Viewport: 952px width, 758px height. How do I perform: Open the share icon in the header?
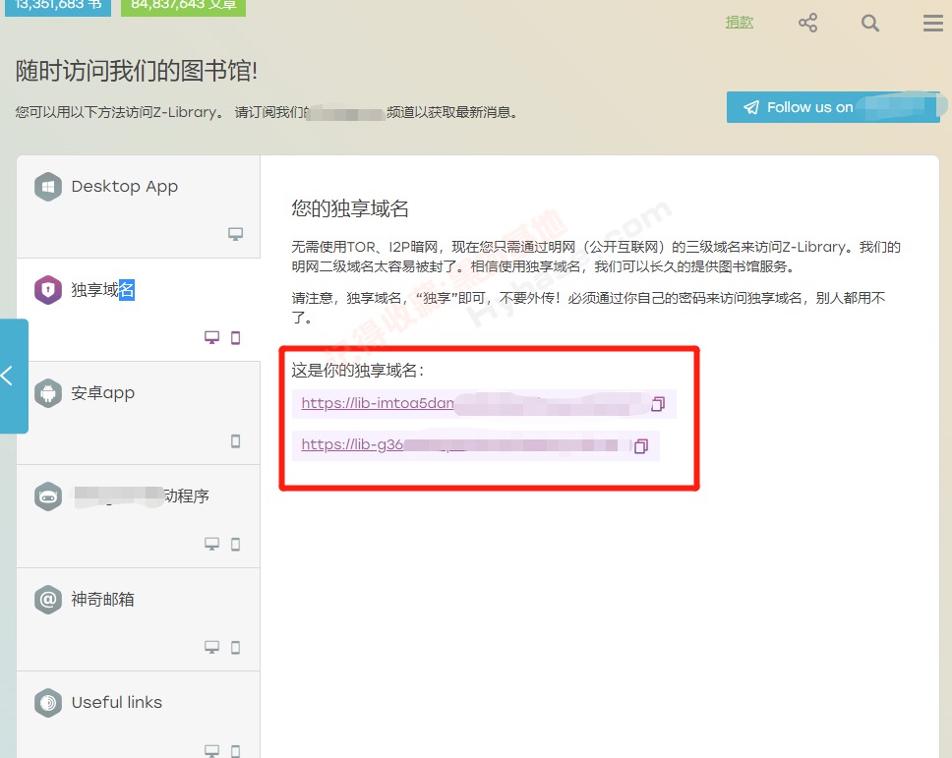[807, 23]
